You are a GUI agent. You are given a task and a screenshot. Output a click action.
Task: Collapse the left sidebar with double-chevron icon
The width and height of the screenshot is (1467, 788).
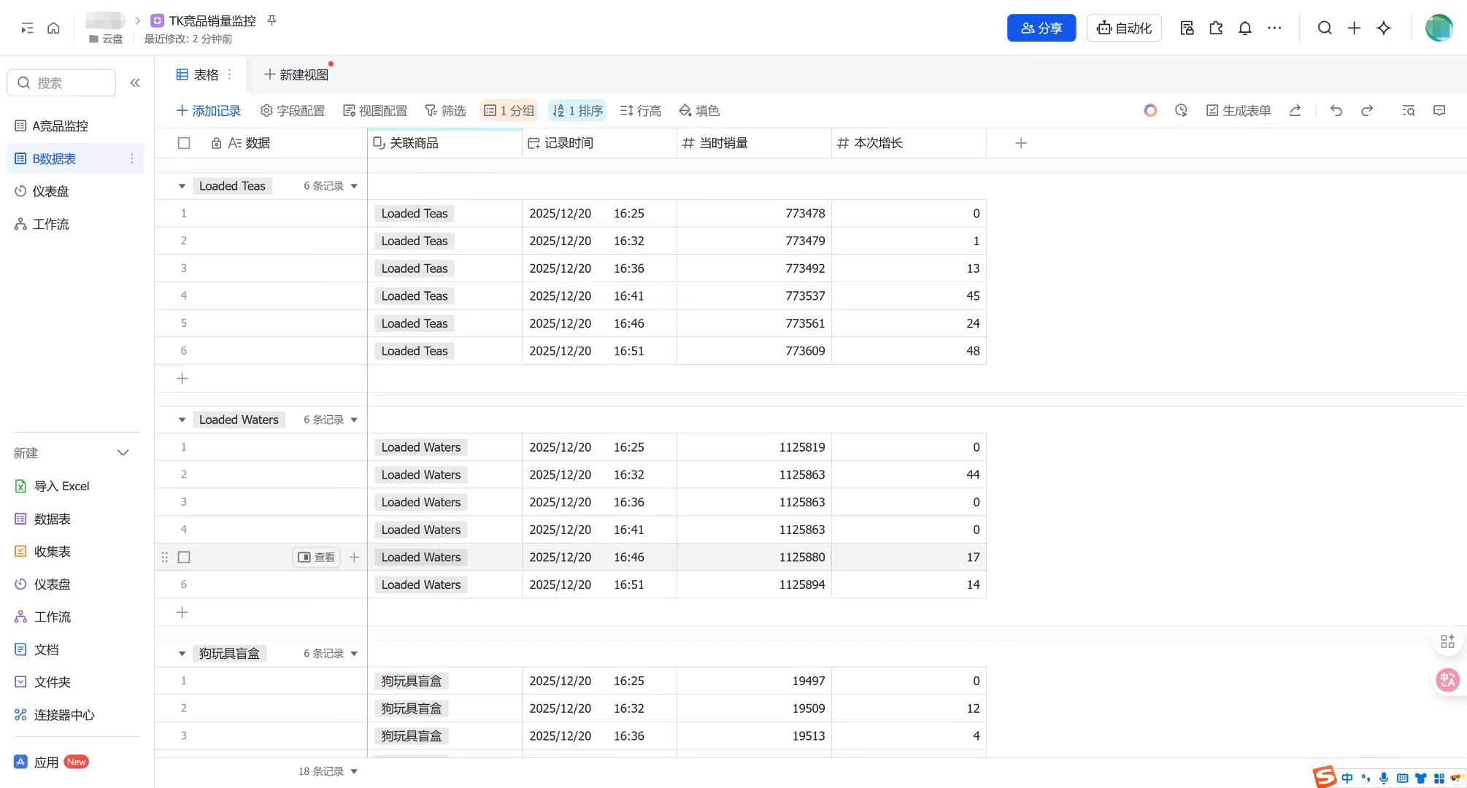click(x=135, y=82)
